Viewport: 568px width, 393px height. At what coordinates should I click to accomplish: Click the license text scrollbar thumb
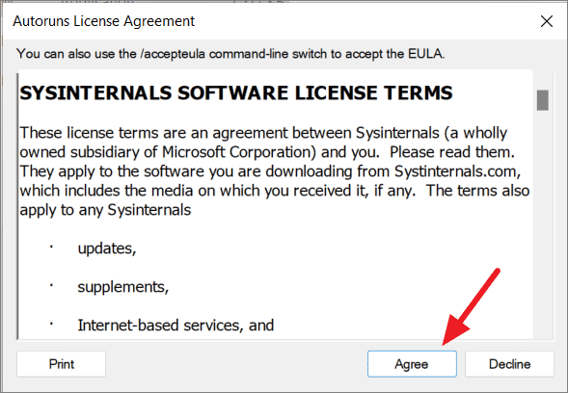543,100
